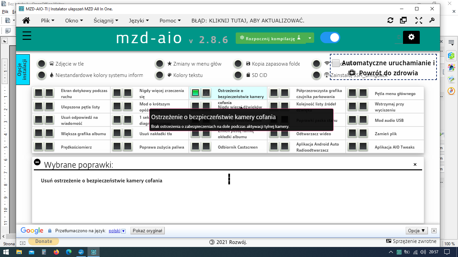Click the reload arrows icon
This screenshot has width=458, height=257.
[390, 20]
